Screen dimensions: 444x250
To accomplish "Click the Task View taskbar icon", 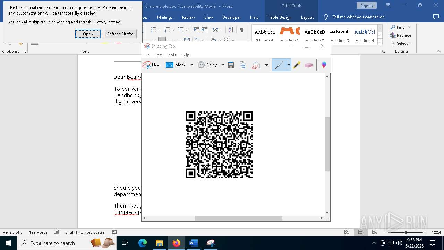I will [125, 243].
